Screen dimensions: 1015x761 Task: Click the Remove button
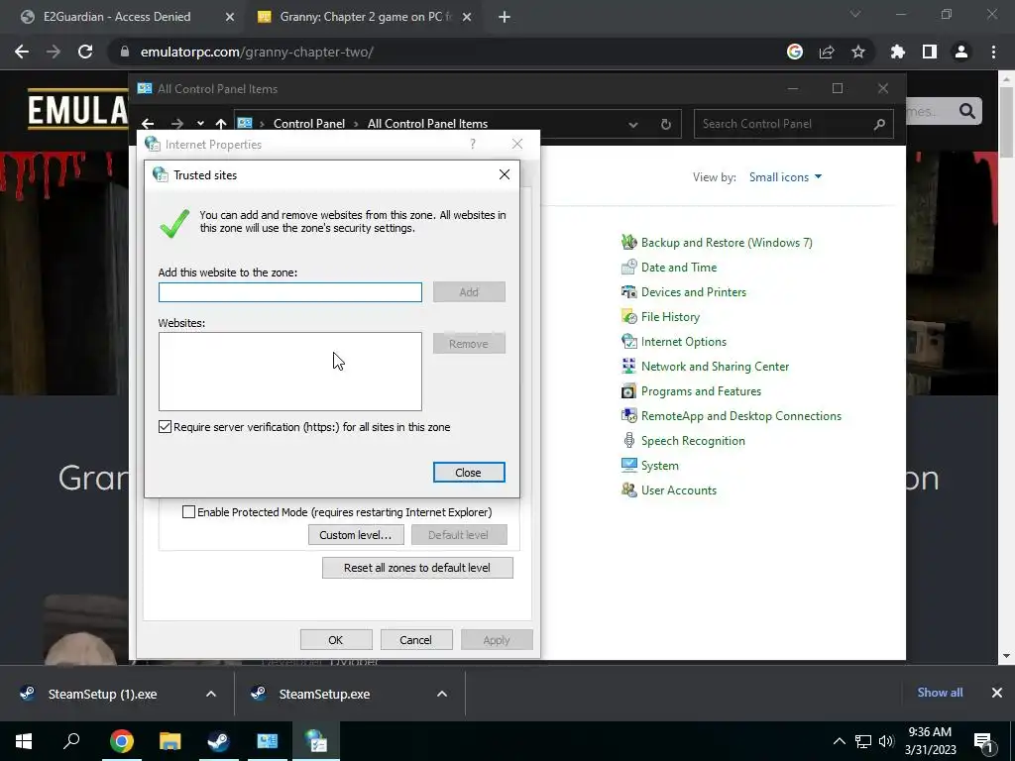click(469, 344)
